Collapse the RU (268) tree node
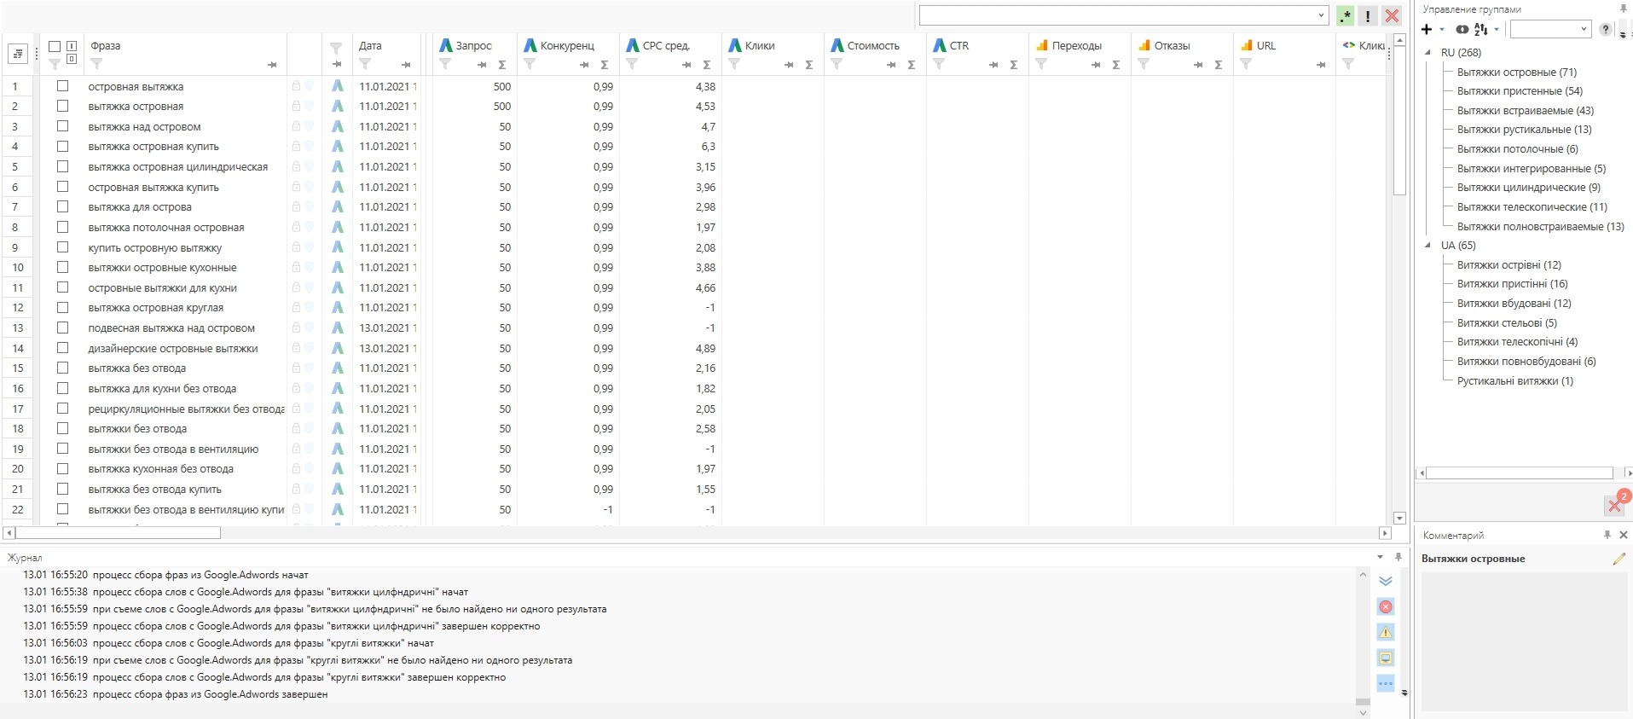This screenshot has height=719, width=1633. (1428, 52)
